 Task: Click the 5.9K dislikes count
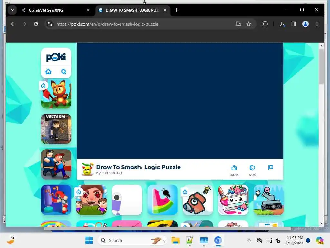click(x=252, y=175)
